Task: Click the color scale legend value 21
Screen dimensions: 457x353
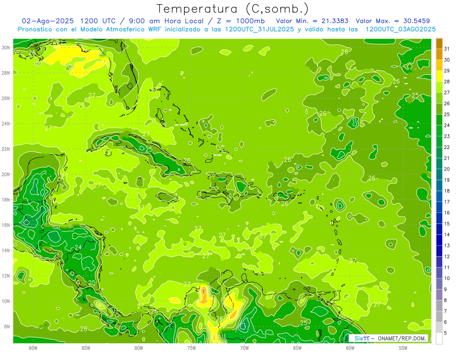Action: click(447, 158)
